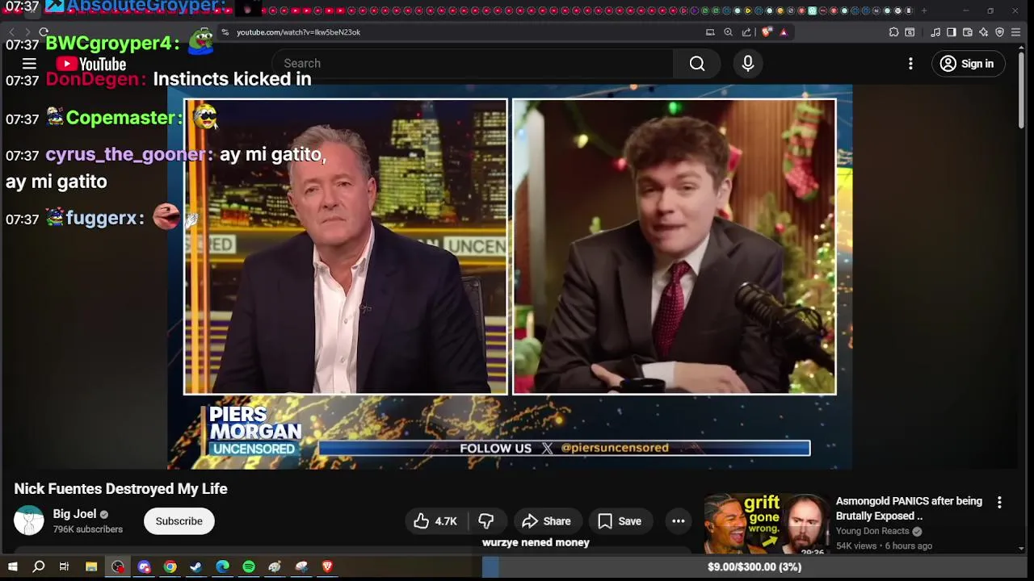Image resolution: width=1034 pixels, height=581 pixels.
Task: Open the browser main hamburger menu
Action: tap(1016, 32)
